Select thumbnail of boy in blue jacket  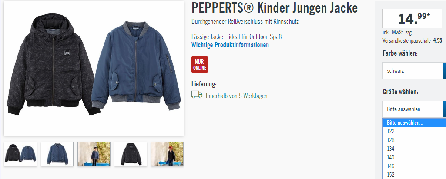[94, 154]
